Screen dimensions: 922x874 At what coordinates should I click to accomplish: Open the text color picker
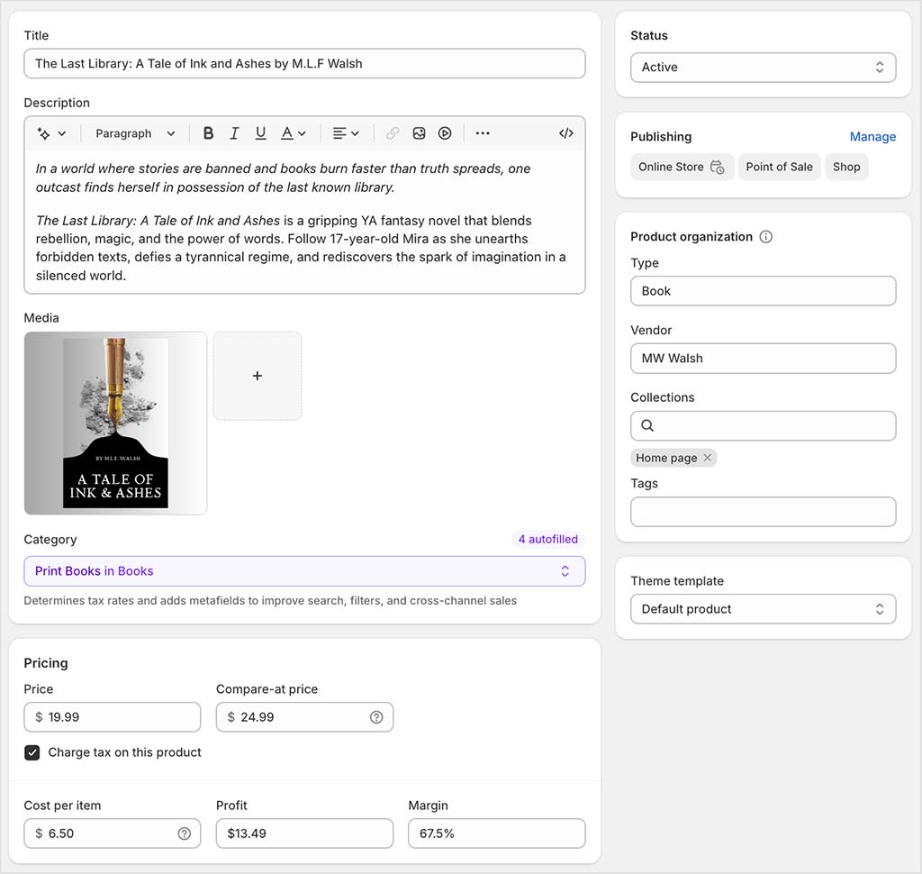click(294, 133)
